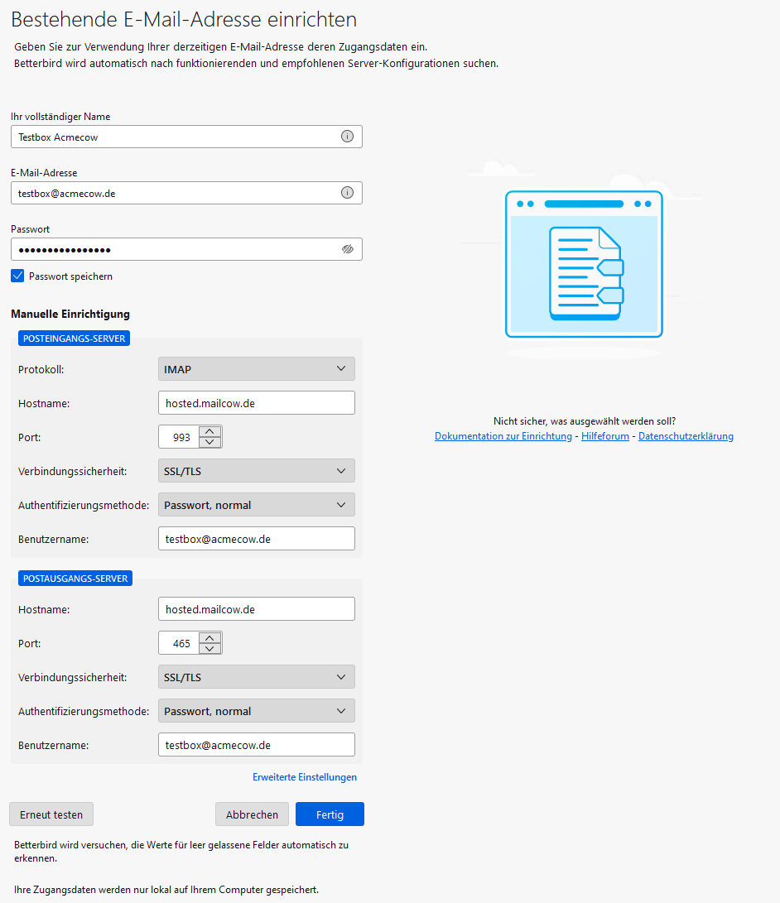
Task: Click Erneut testen to retest settings
Action: coord(51,814)
